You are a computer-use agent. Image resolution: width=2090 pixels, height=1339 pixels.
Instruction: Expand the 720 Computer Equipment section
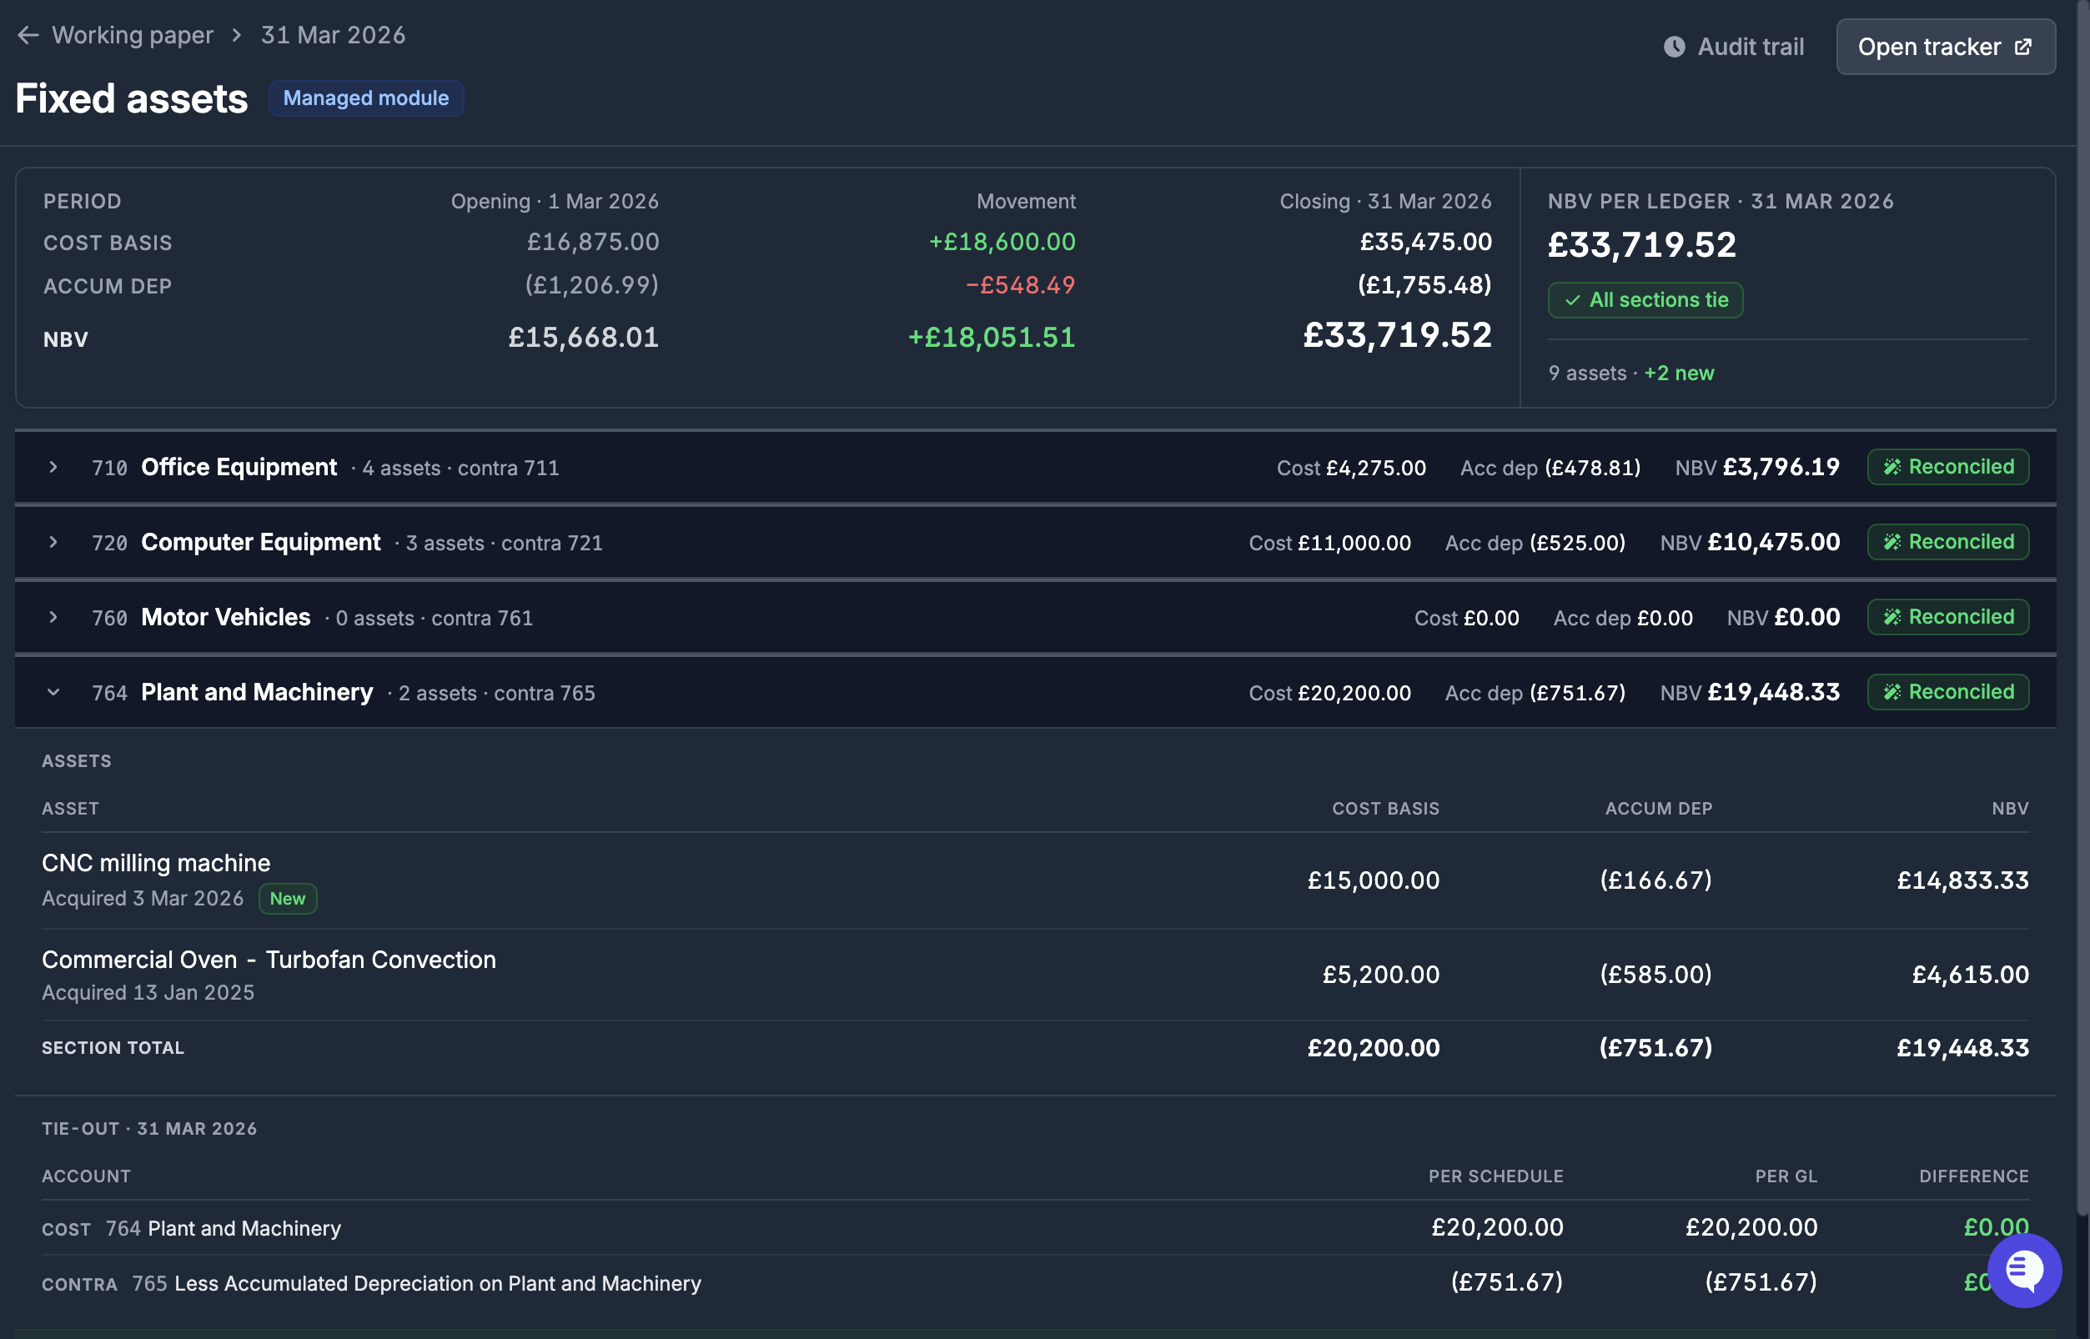[x=53, y=542]
